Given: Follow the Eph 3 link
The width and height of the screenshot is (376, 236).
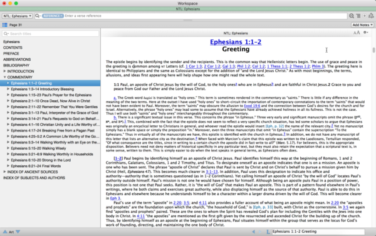Looking at the screenshot, I should coord(115,198).
